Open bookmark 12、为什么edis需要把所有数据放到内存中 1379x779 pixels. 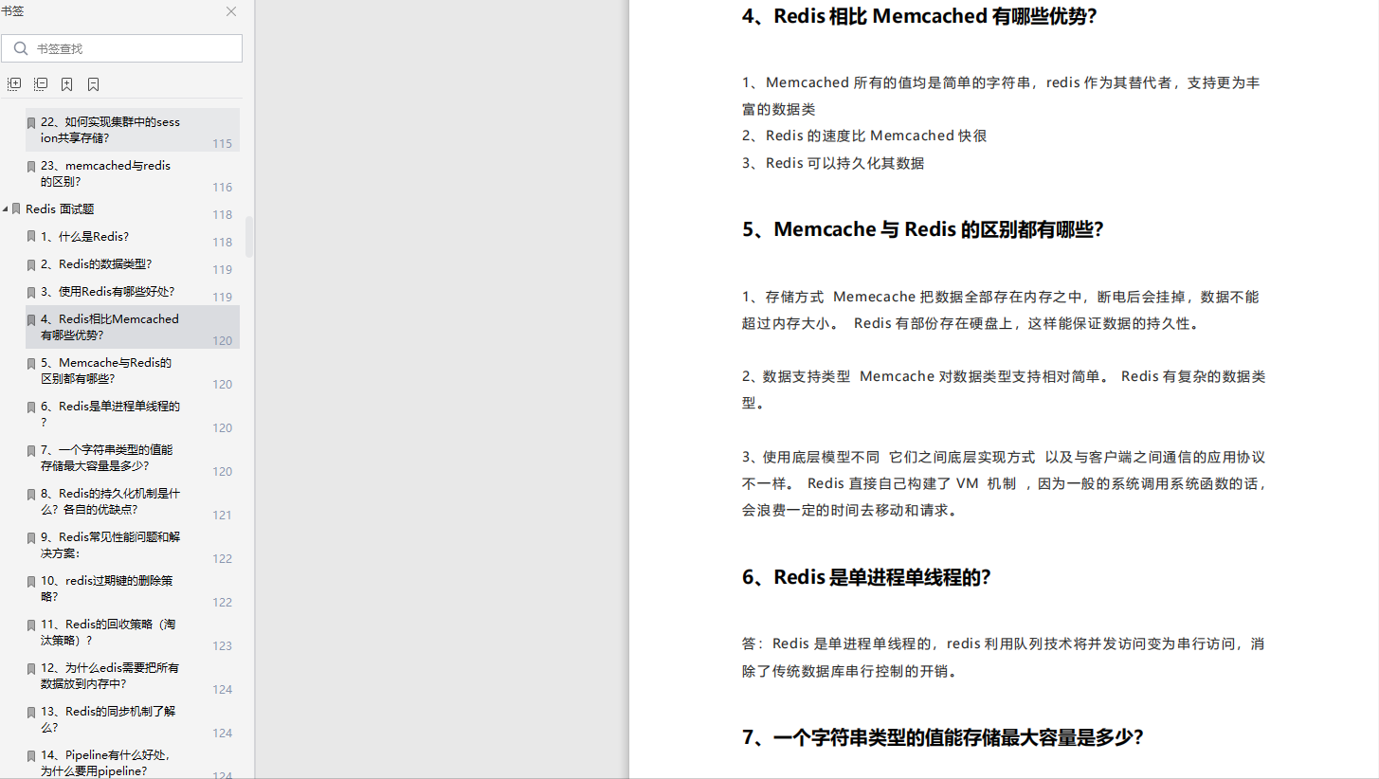[110, 676]
